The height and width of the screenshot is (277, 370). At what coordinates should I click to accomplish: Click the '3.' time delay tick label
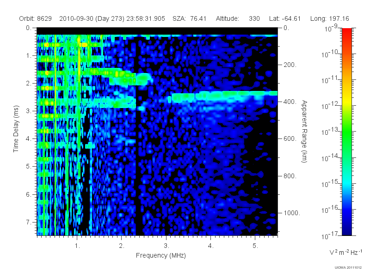coord(29,111)
